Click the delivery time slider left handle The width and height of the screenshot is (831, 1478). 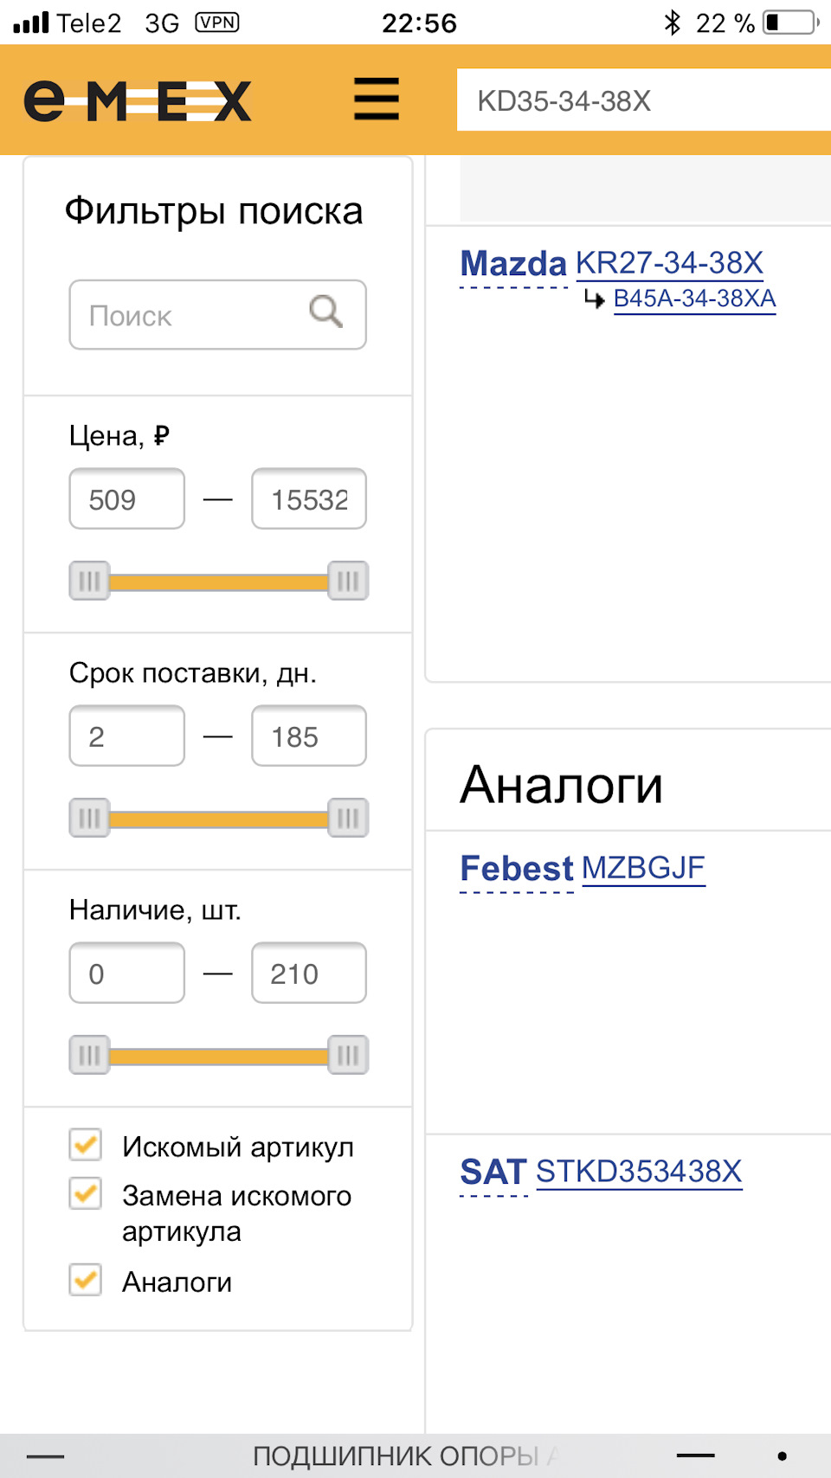click(89, 818)
